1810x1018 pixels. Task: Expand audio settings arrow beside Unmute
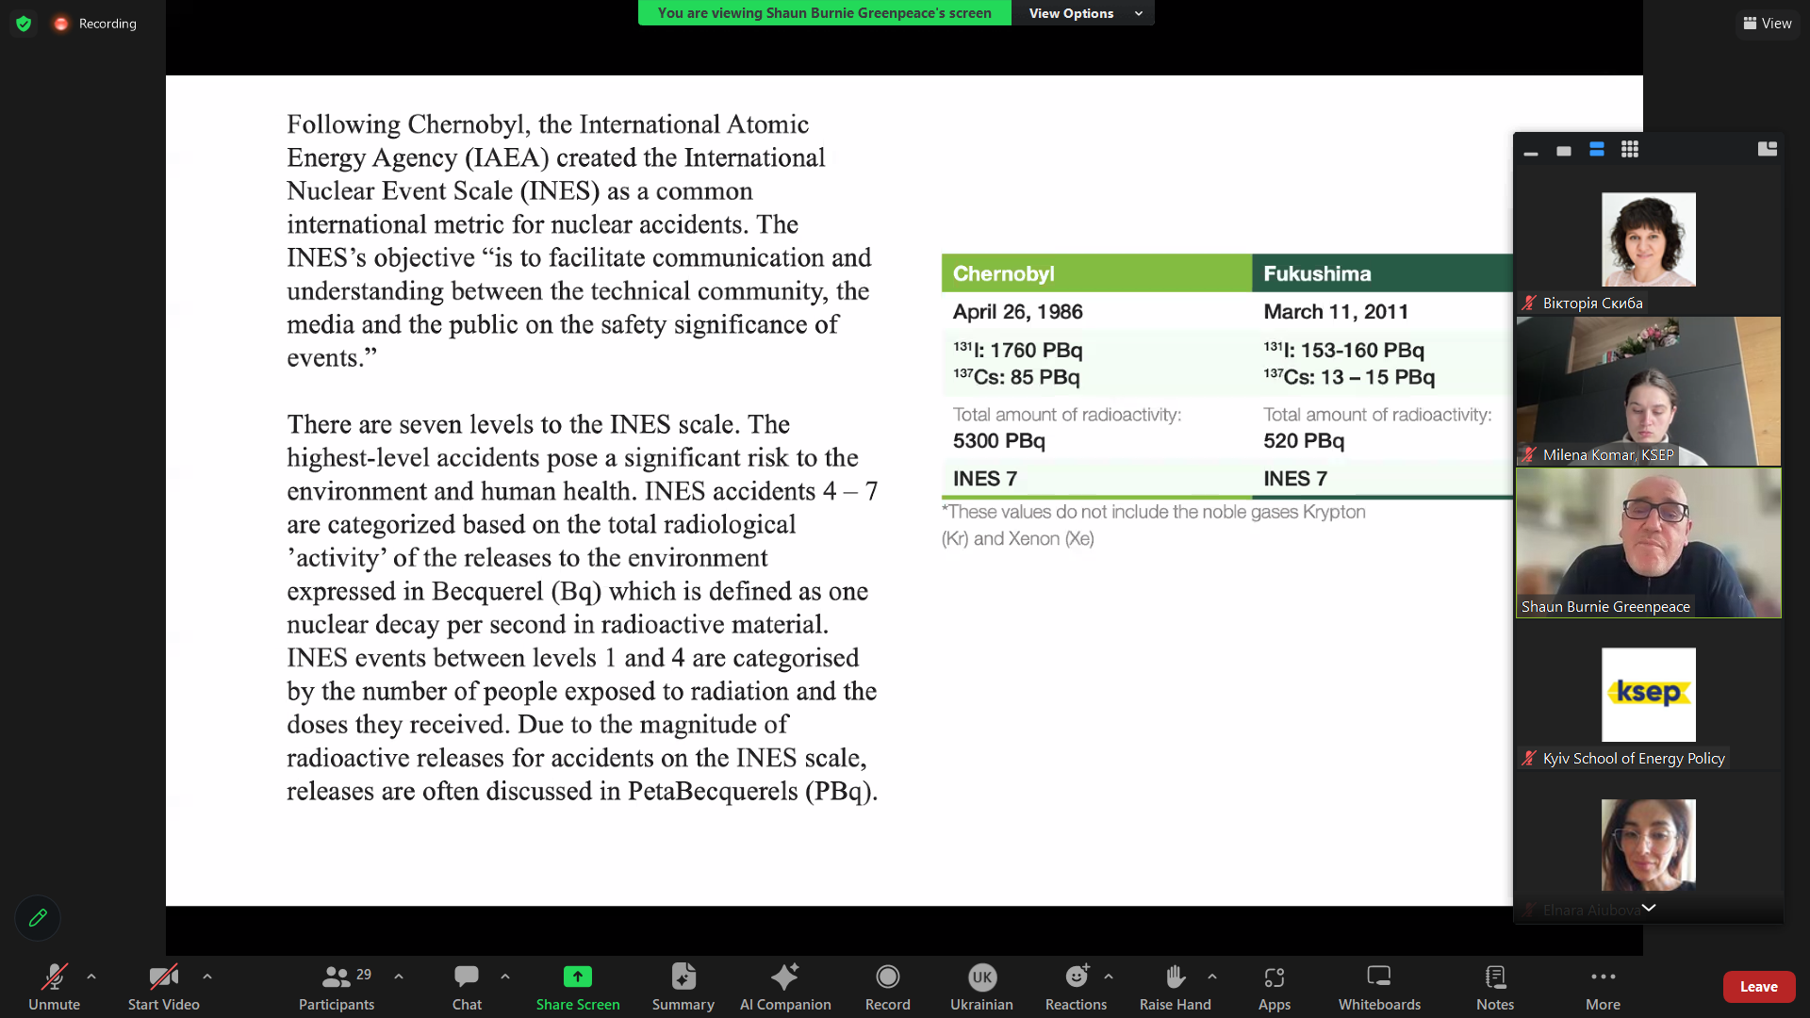point(91,977)
